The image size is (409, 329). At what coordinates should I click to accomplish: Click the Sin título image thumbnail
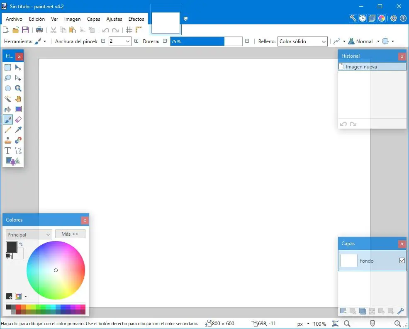(166, 23)
